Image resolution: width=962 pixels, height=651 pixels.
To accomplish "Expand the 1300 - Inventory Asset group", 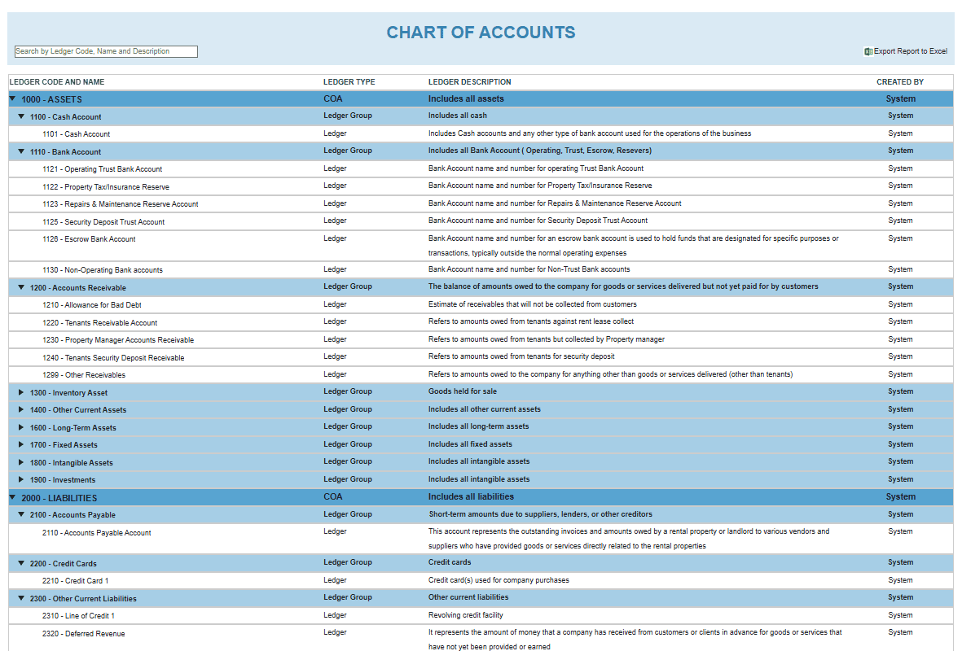I will [21, 392].
